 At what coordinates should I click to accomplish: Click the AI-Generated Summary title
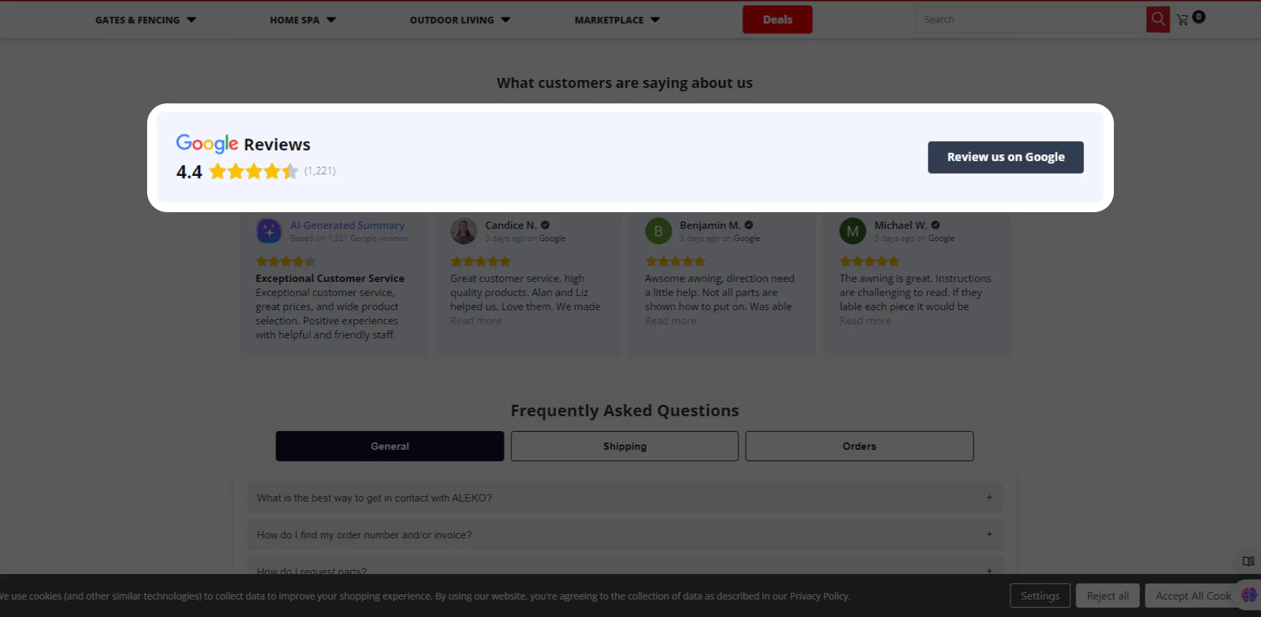347,226
